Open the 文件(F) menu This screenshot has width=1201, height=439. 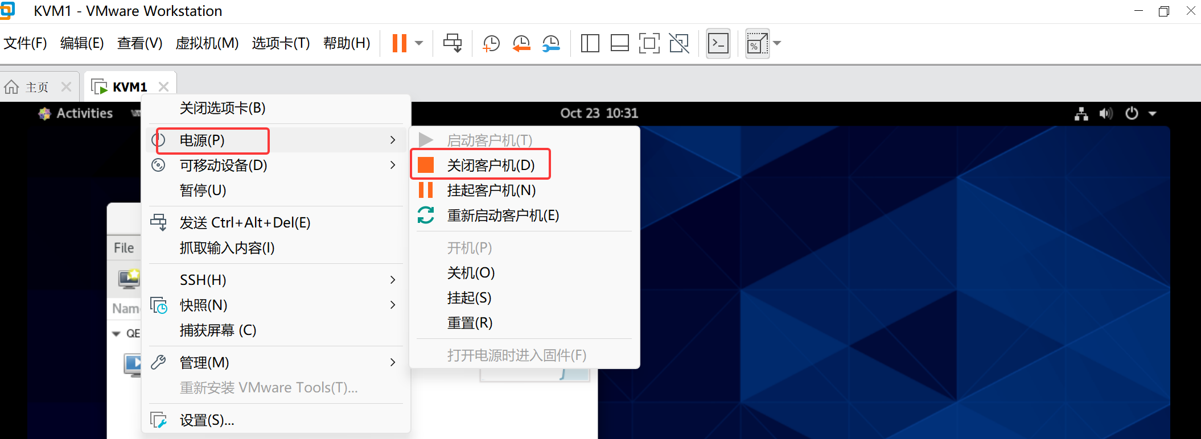[x=25, y=43]
